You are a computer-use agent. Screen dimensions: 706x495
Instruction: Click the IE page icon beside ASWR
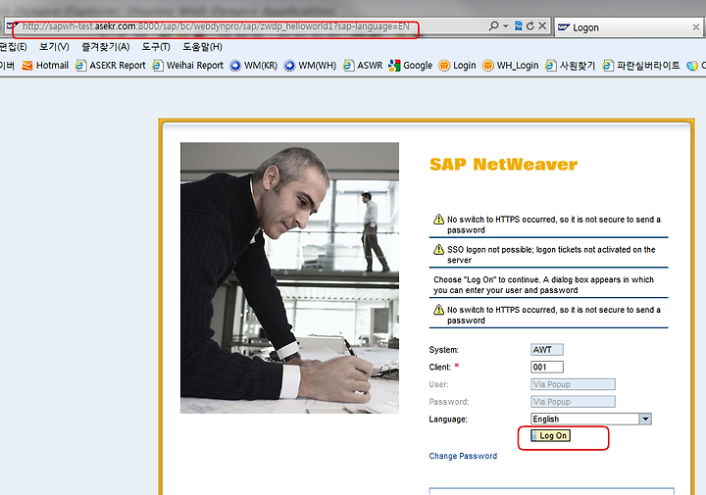click(x=348, y=66)
